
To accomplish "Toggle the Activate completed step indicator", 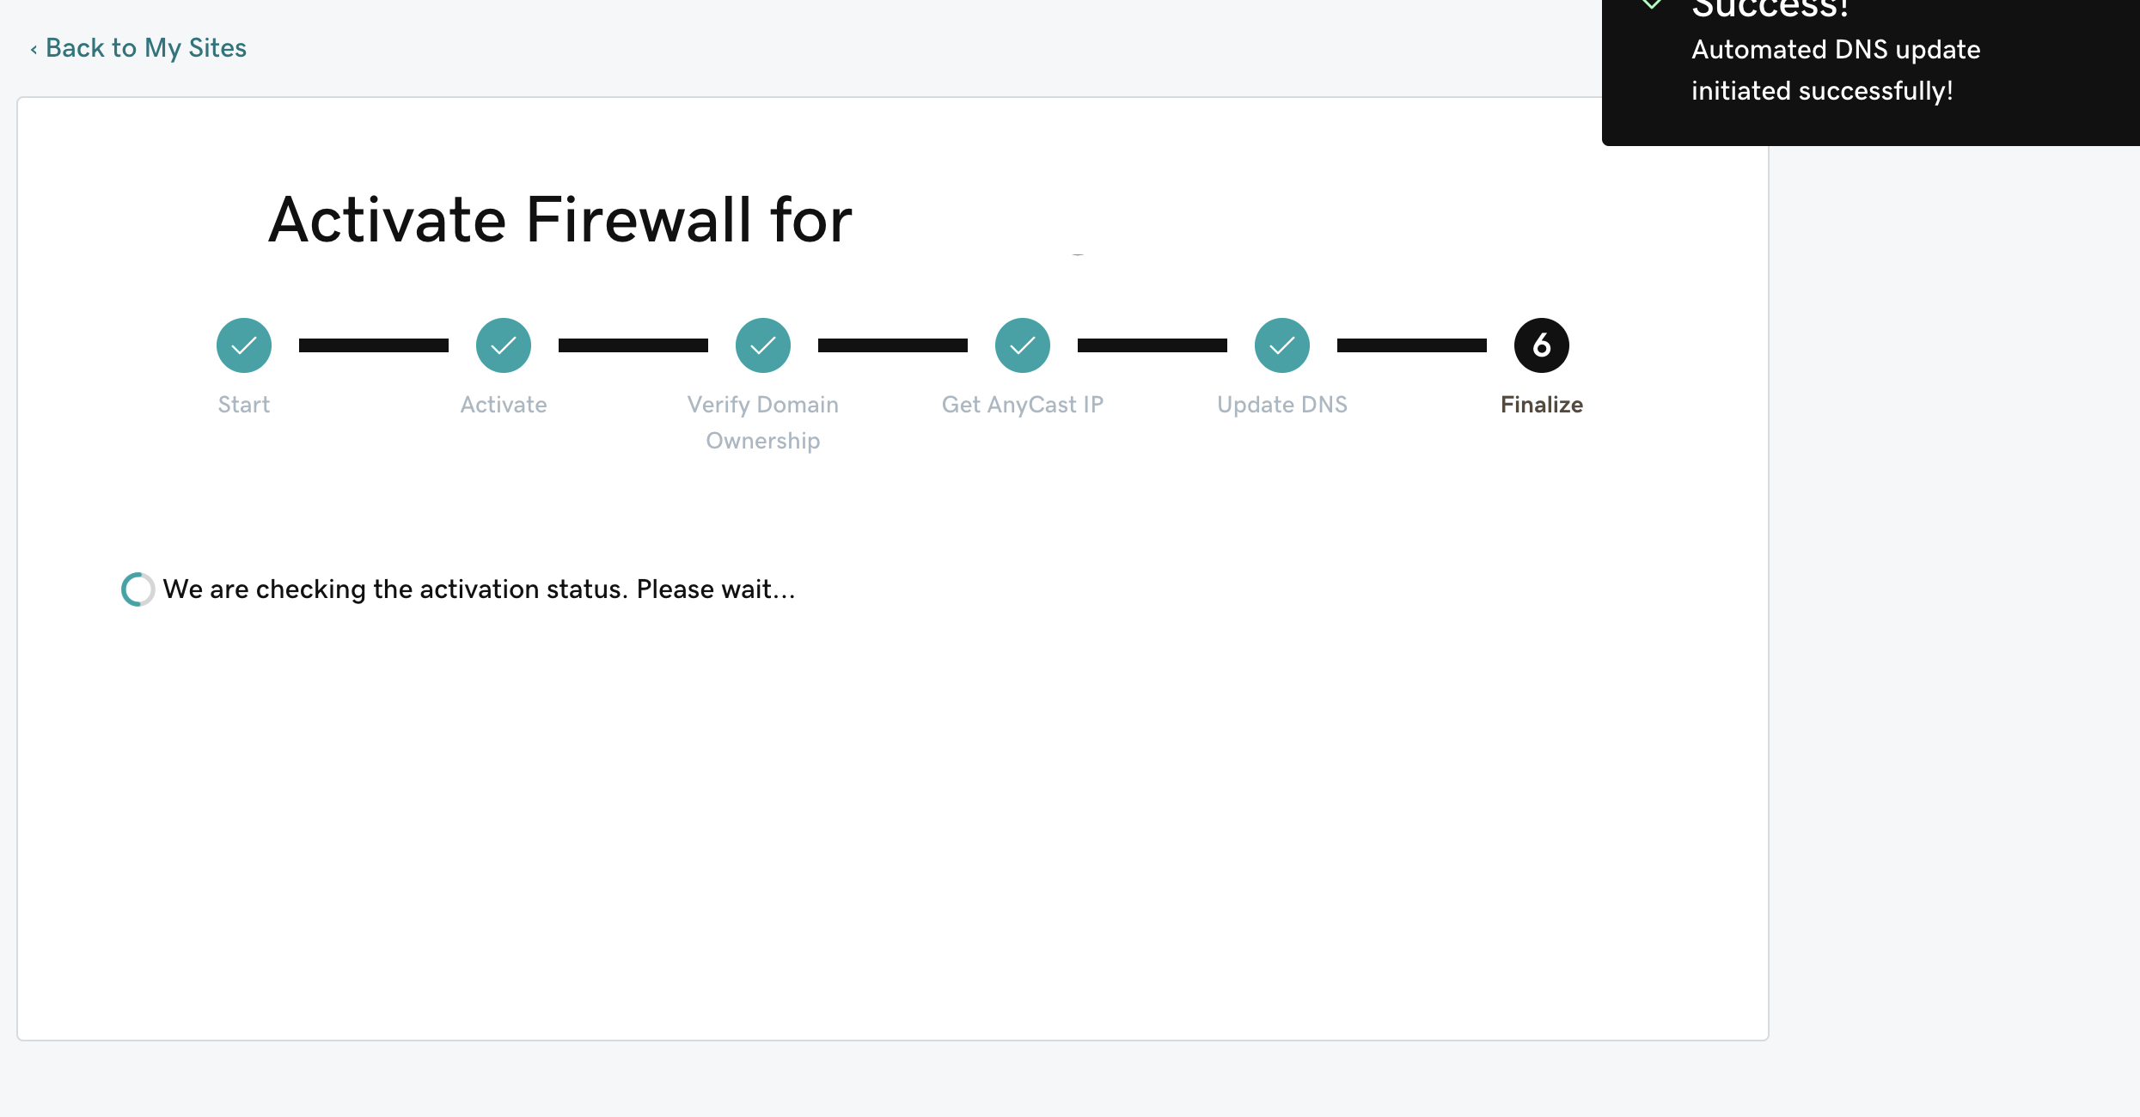I will point(503,345).
